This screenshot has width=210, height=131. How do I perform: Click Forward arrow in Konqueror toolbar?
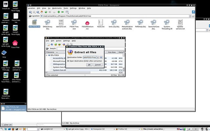pyautogui.click(x=34, y=12)
